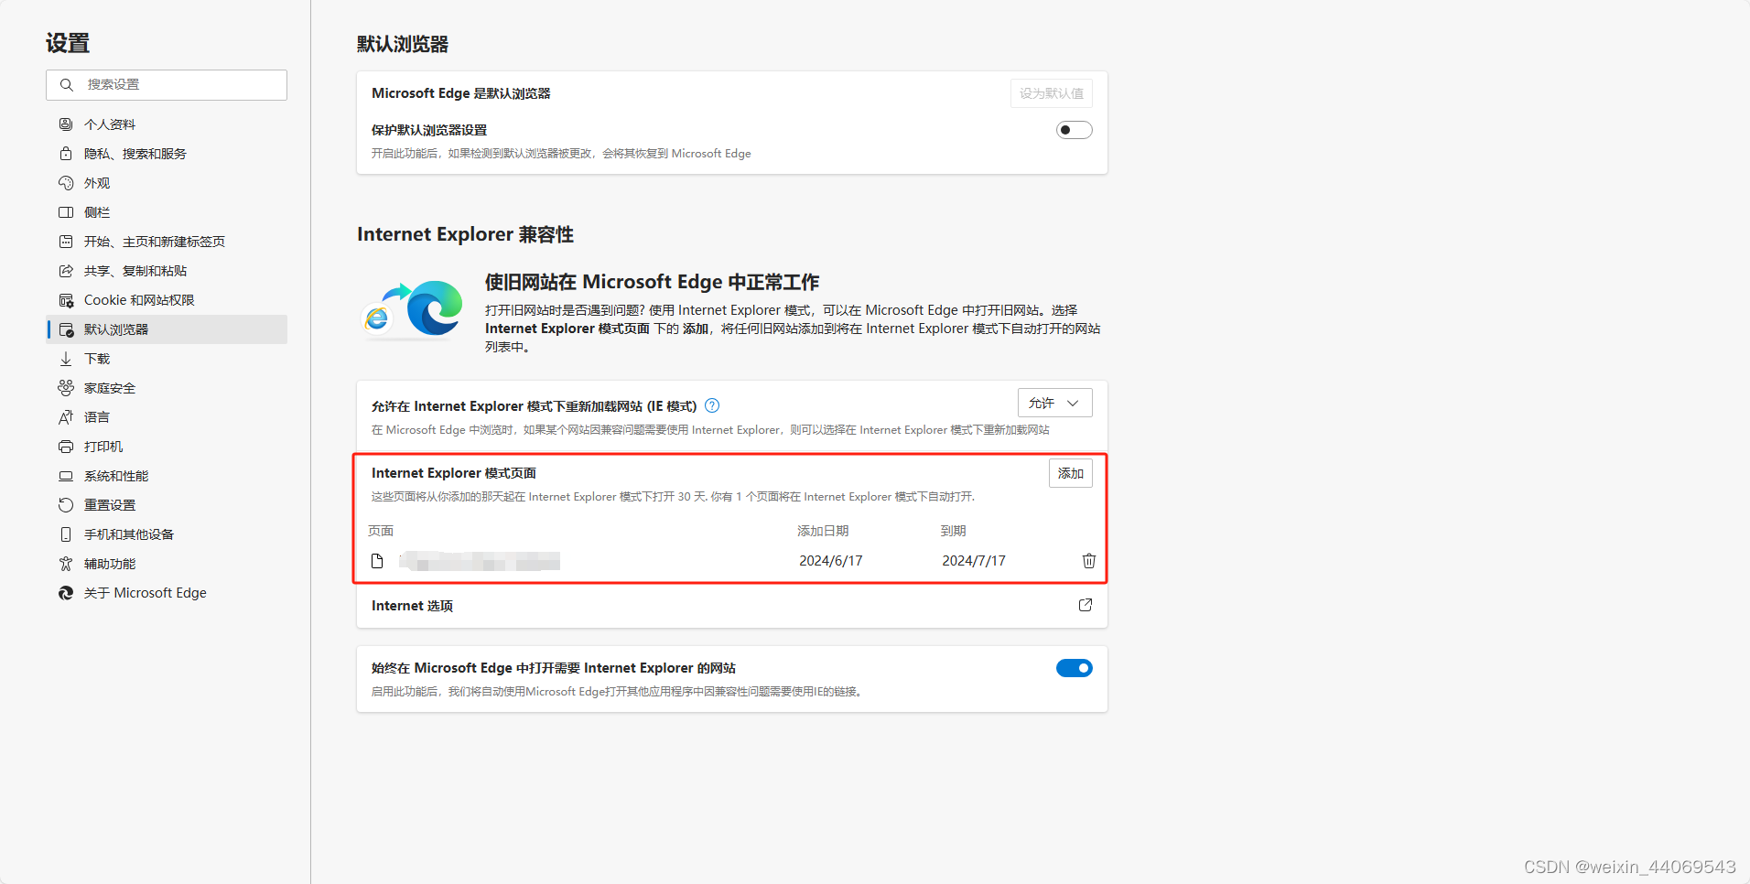Click the page file icon in IE mode list
The image size is (1750, 884).
(377, 561)
